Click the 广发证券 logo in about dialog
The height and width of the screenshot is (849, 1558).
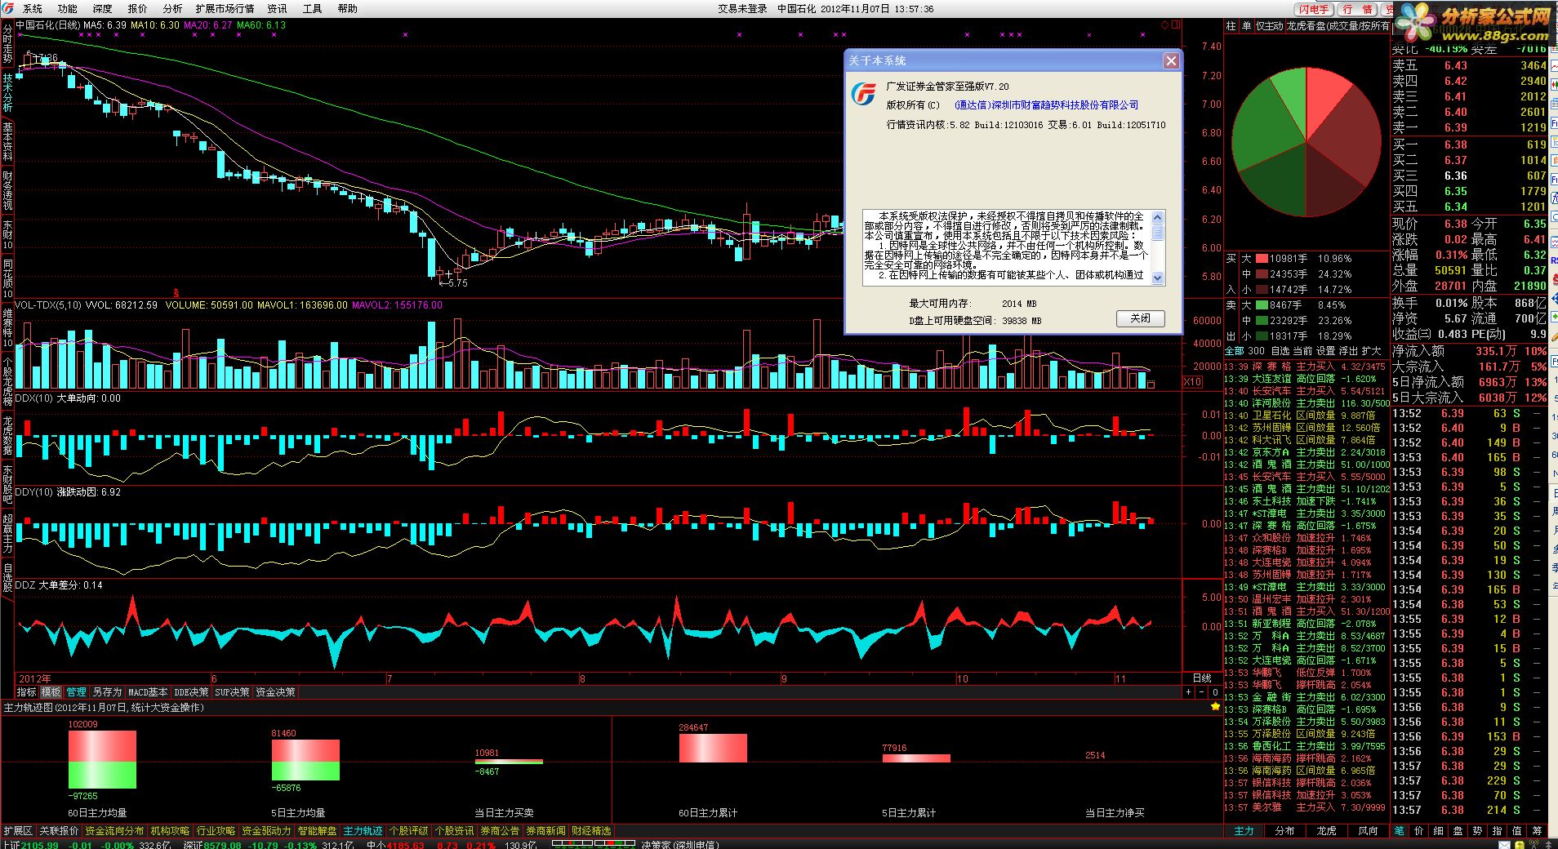pyautogui.click(x=863, y=95)
